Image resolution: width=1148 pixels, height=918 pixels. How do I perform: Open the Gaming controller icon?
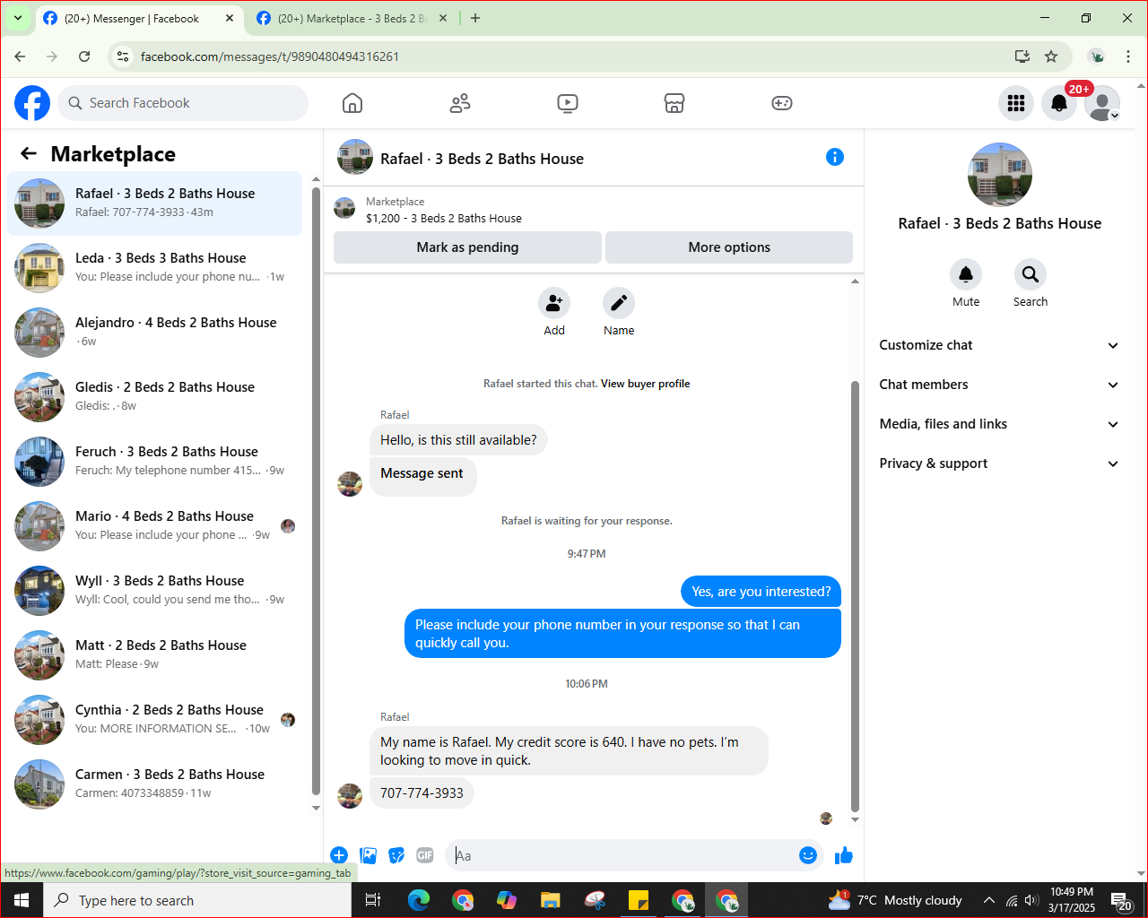click(x=782, y=103)
